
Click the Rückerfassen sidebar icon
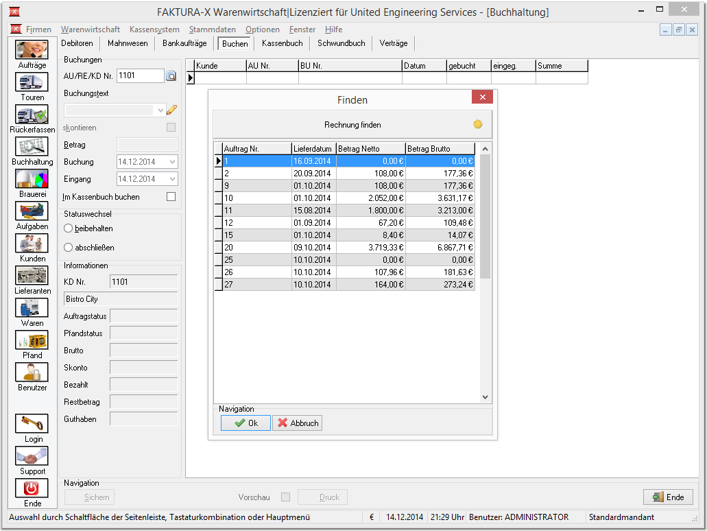tap(32, 114)
